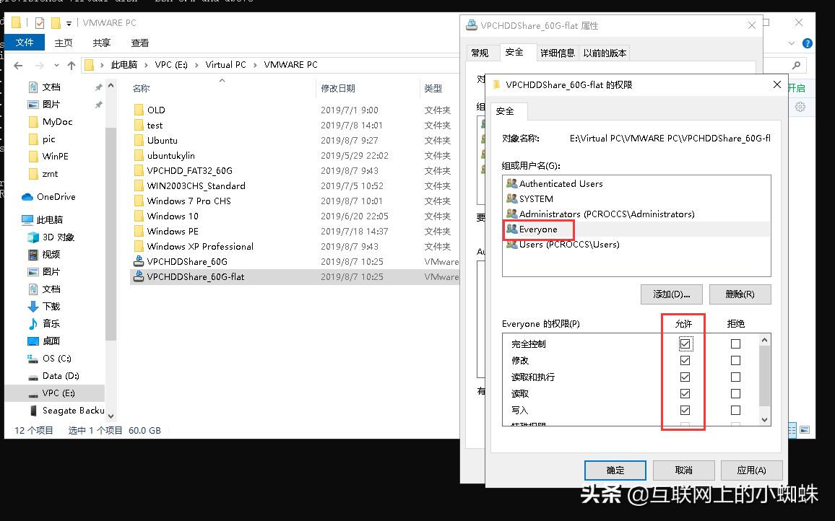
Task: Open the OS (C:) drive
Action: pyautogui.click(x=50, y=359)
